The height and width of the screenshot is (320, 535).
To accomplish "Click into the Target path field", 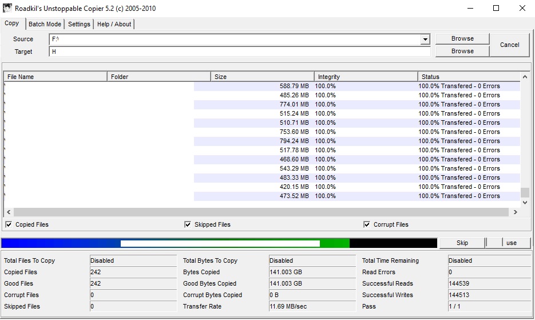I will click(239, 52).
